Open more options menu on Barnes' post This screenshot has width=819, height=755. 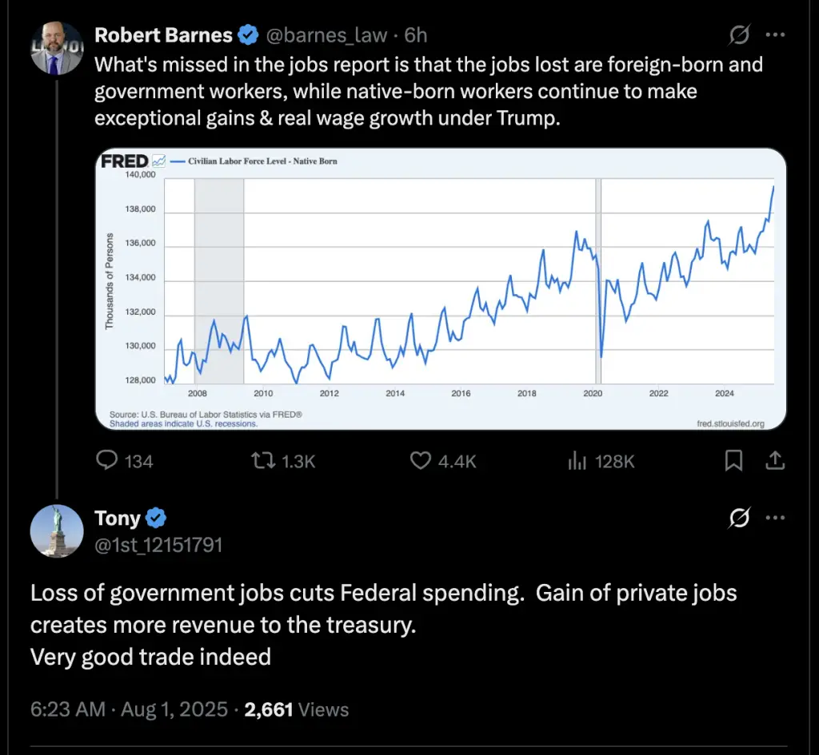[775, 35]
